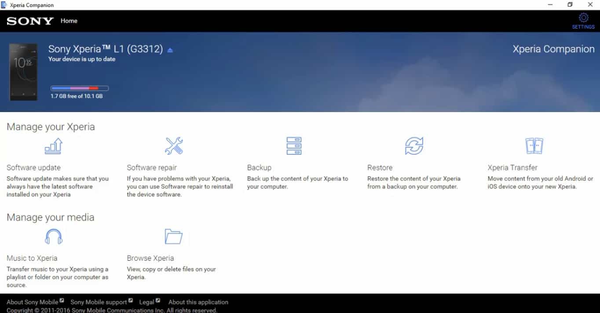The height and width of the screenshot is (313, 600).
Task: Launch Software repair via the wrench icon
Action: click(x=174, y=146)
